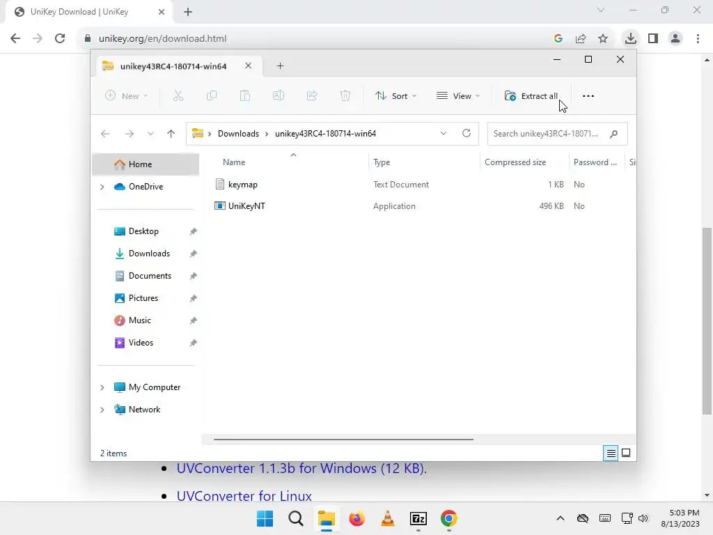Open Music in navigation pane
Screen dimensions: 713x535
click(x=139, y=320)
